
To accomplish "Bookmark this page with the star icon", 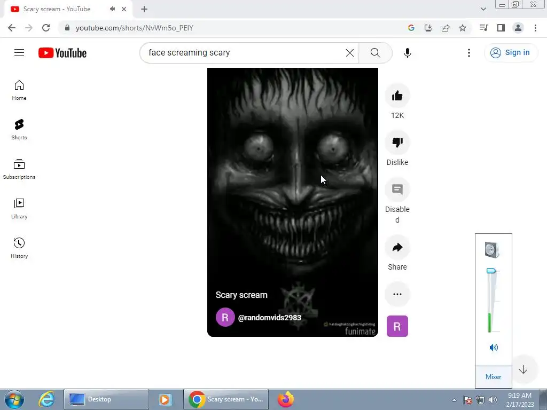I will point(463,28).
